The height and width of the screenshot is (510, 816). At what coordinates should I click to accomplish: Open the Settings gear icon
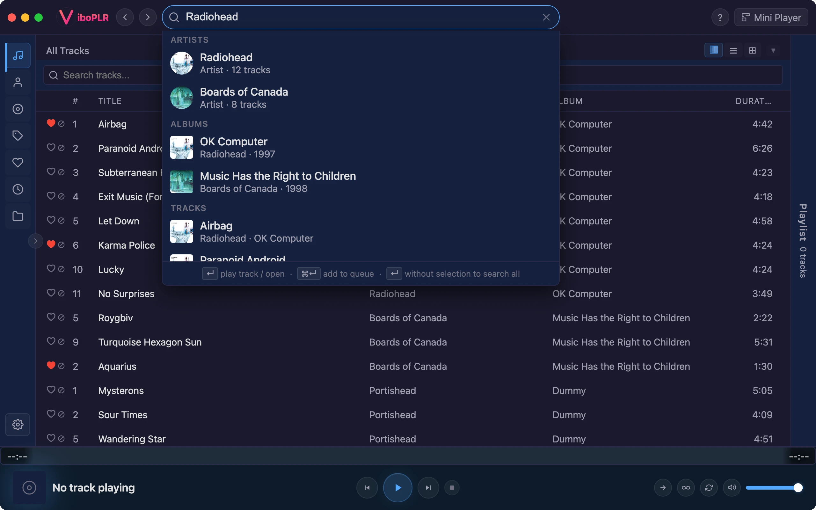[x=18, y=424]
